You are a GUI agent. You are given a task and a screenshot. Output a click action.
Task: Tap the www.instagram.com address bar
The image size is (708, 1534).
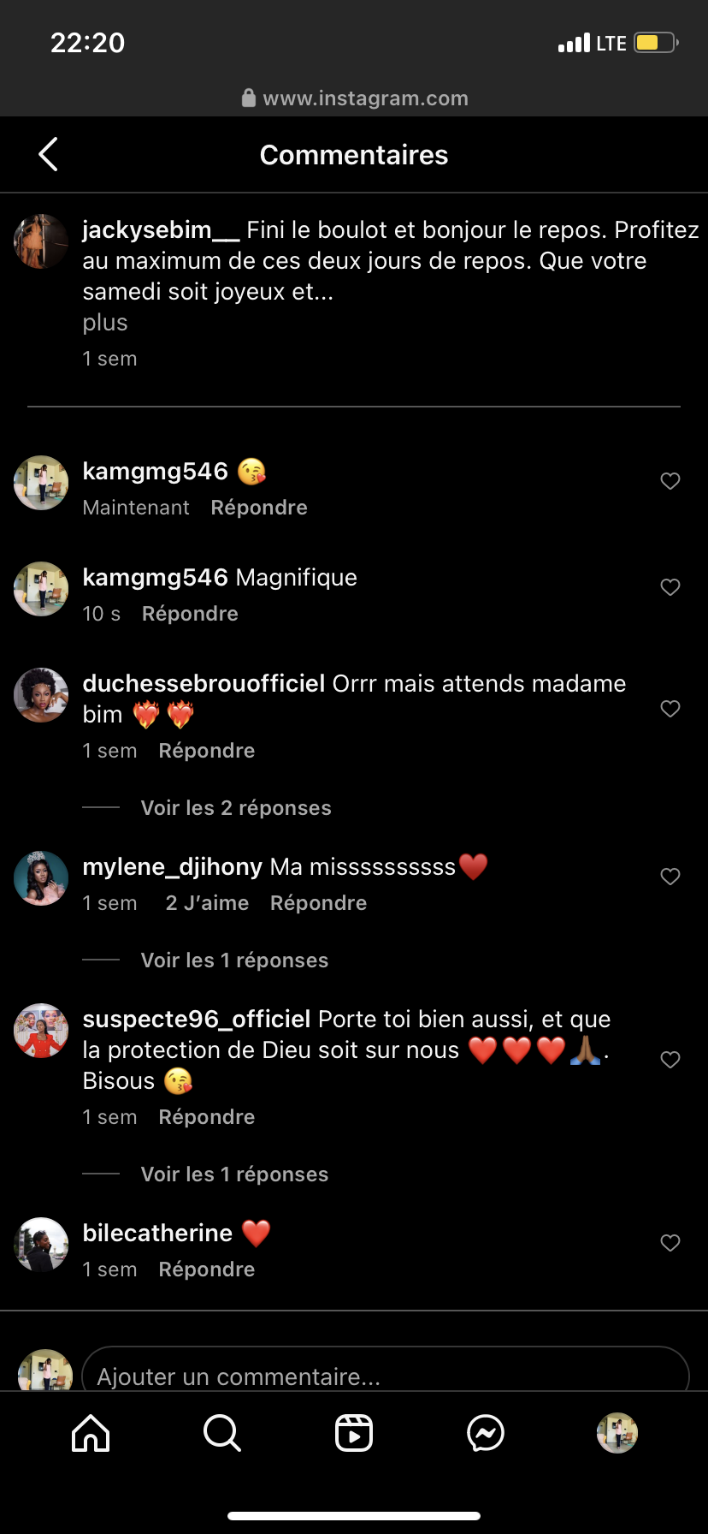356,98
